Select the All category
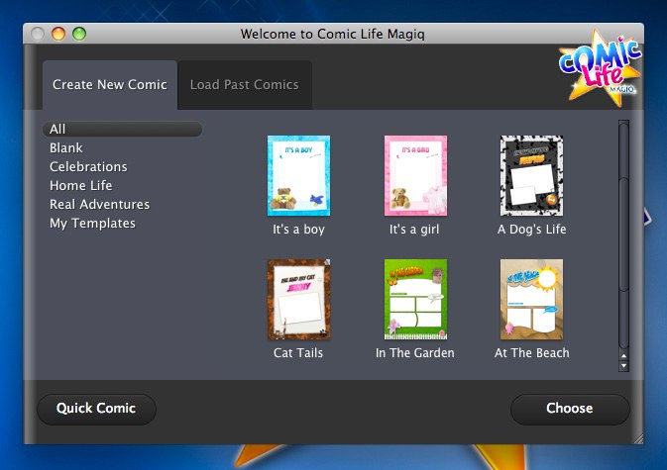This screenshot has height=470, width=667. 122,129
